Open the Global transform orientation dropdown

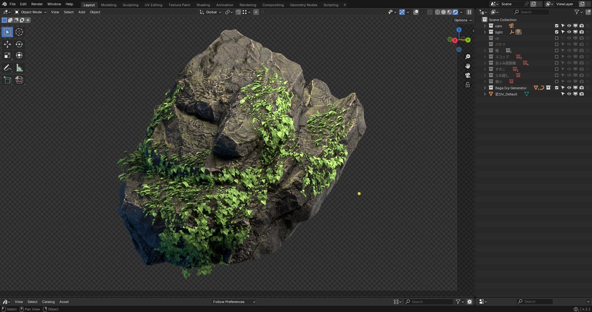211,12
